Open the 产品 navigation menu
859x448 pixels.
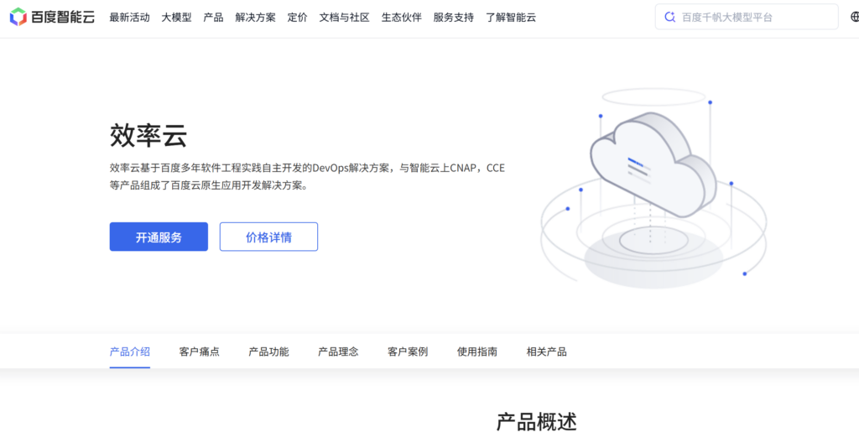click(x=213, y=18)
